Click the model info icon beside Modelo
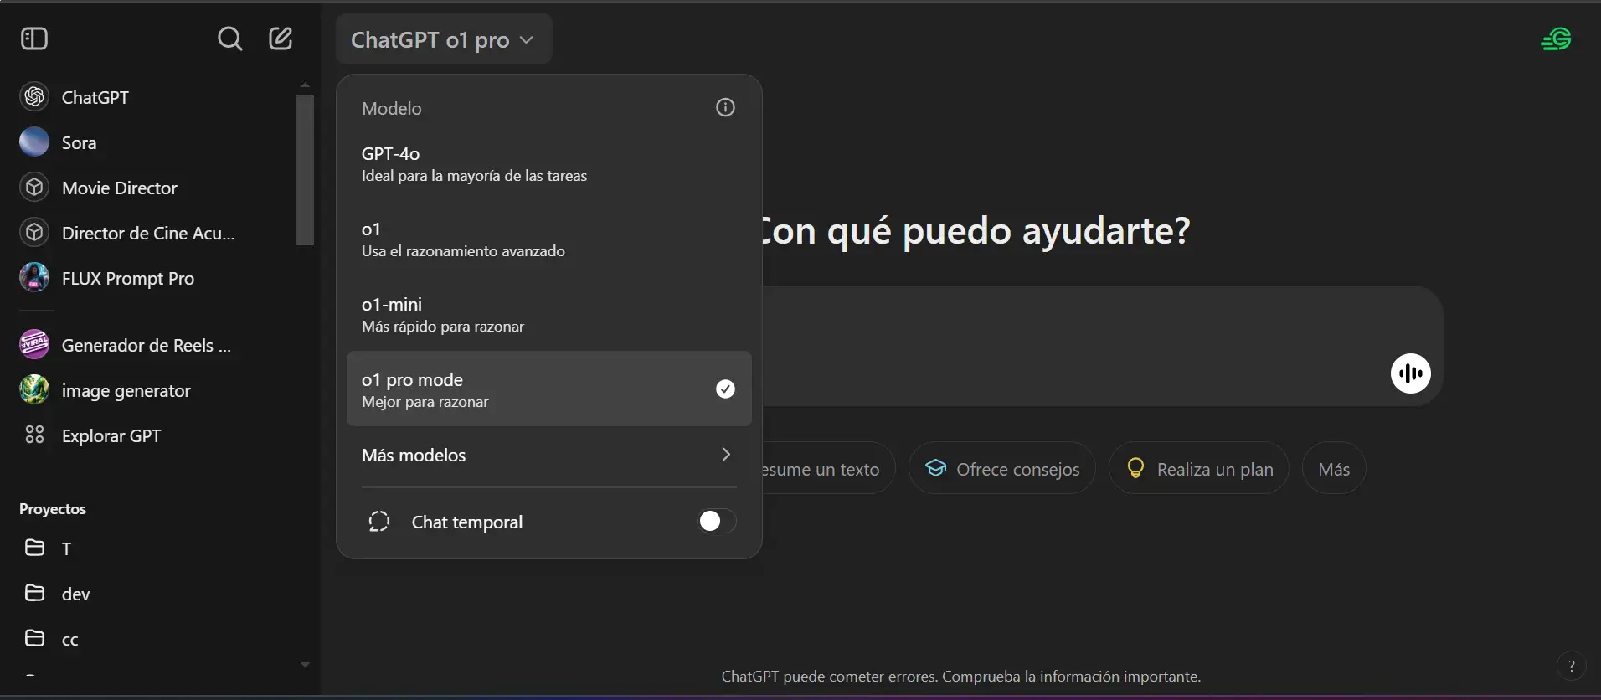The height and width of the screenshot is (700, 1601). click(725, 107)
